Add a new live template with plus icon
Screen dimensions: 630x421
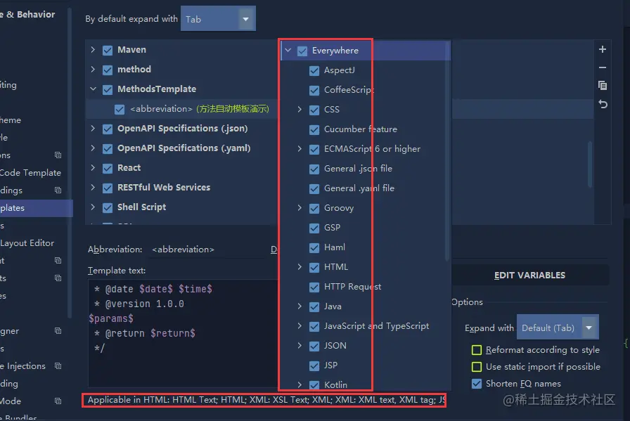(x=603, y=49)
